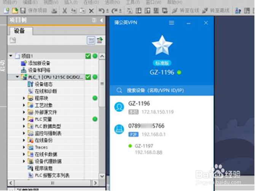
Task: Open PLC alarm text lists item
Action: 49,175
